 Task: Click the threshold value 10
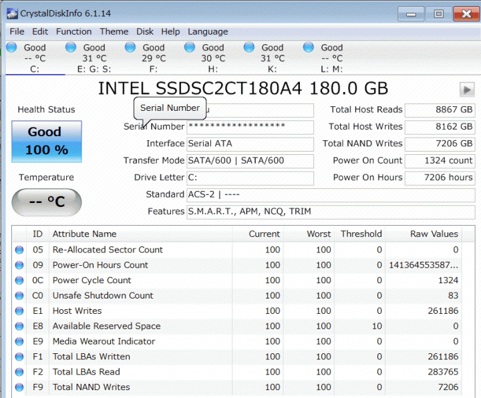click(377, 326)
